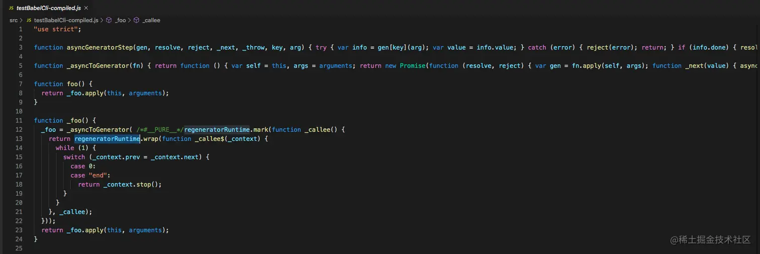Click the JS icon in the breadcrumb
This screenshot has width=760, height=254.
coord(29,20)
